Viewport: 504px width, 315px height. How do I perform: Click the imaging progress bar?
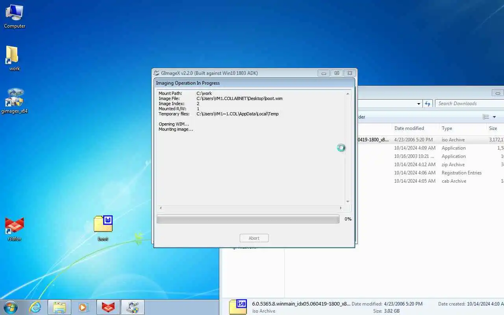tap(248, 219)
